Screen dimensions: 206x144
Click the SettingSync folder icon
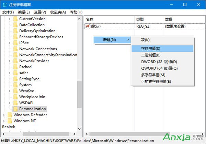point(15,79)
